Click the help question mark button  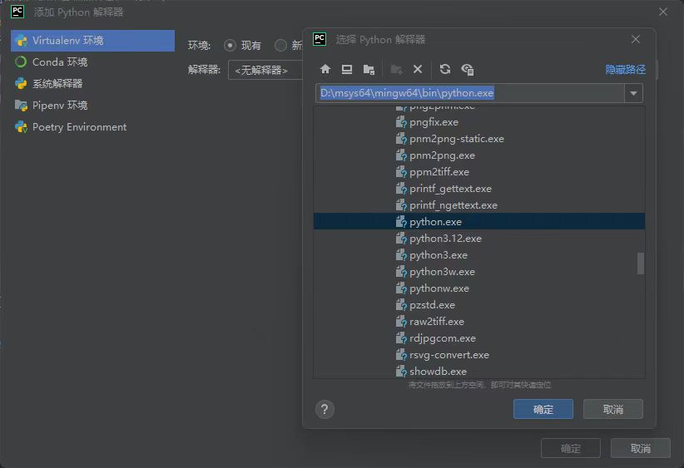coord(325,409)
